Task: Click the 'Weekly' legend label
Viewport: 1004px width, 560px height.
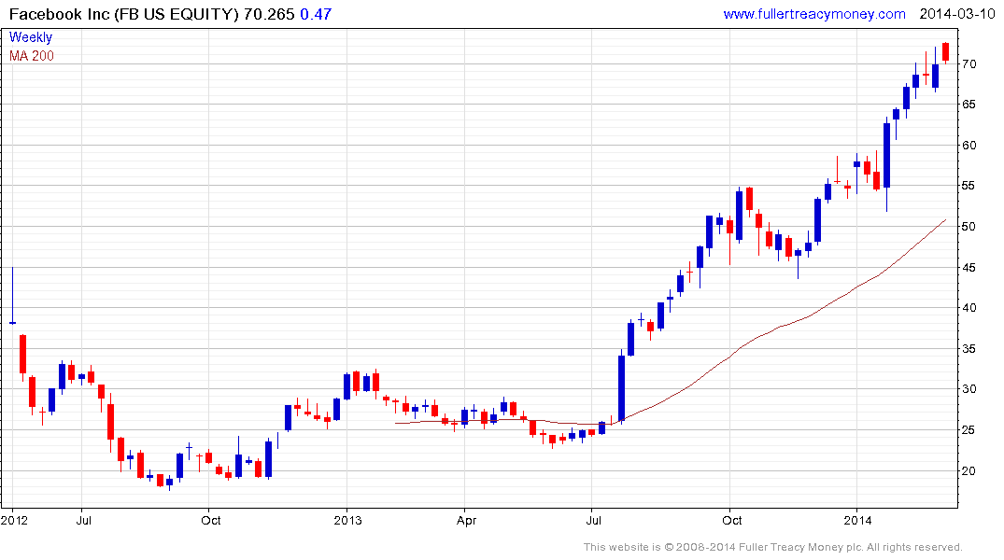Action: point(31,37)
